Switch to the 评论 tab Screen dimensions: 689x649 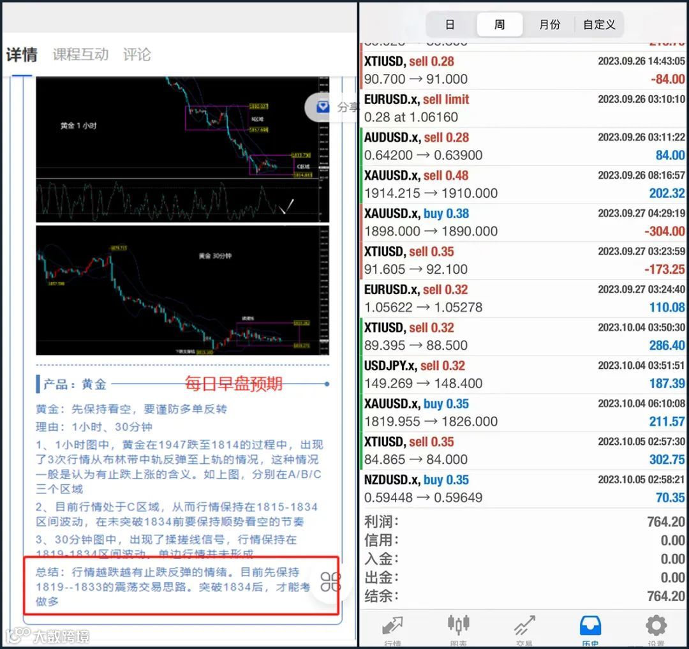(137, 54)
